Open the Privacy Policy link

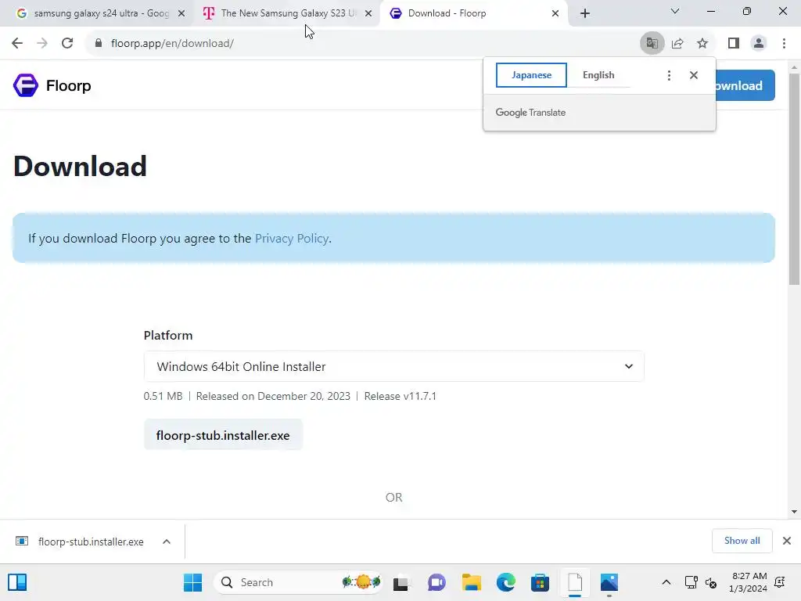click(x=292, y=238)
